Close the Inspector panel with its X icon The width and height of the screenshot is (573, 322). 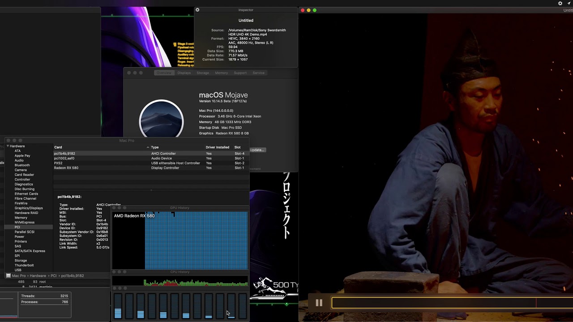tap(197, 10)
